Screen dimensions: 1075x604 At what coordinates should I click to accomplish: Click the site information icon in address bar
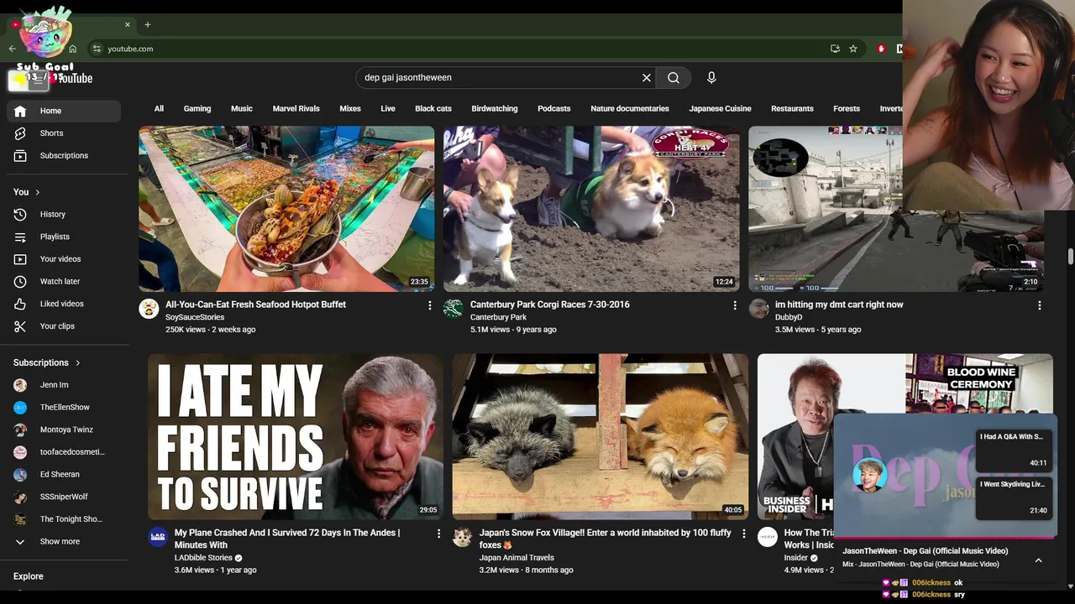pyautogui.click(x=97, y=49)
